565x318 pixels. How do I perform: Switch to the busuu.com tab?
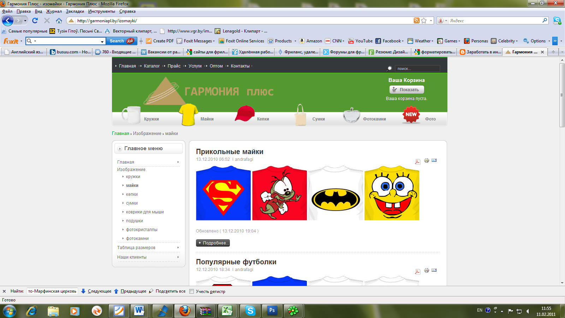click(x=70, y=52)
